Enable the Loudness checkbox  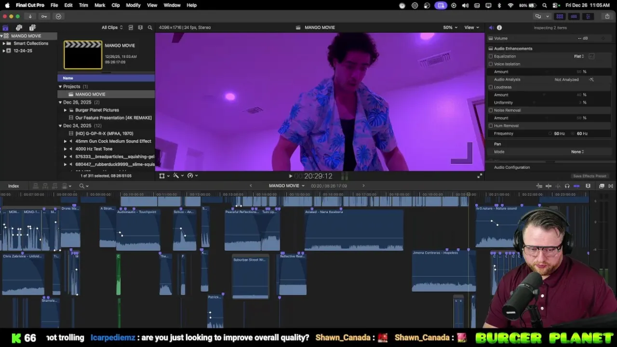pyautogui.click(x=491, y=87)
